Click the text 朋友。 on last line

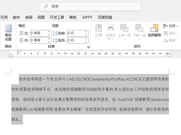click(16, 119)
